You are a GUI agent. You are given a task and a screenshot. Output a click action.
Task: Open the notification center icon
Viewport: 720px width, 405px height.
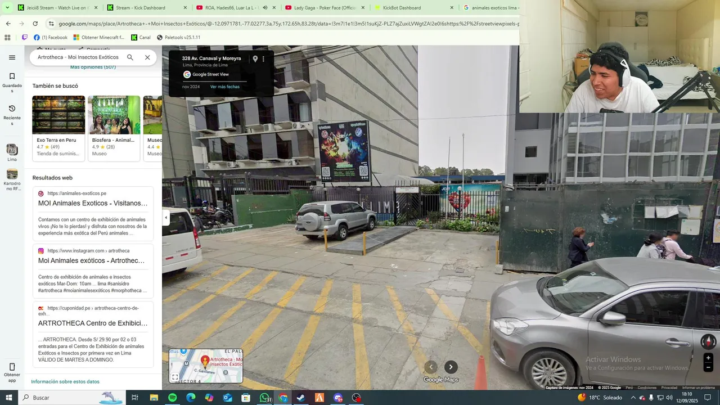tap(708, 398)
